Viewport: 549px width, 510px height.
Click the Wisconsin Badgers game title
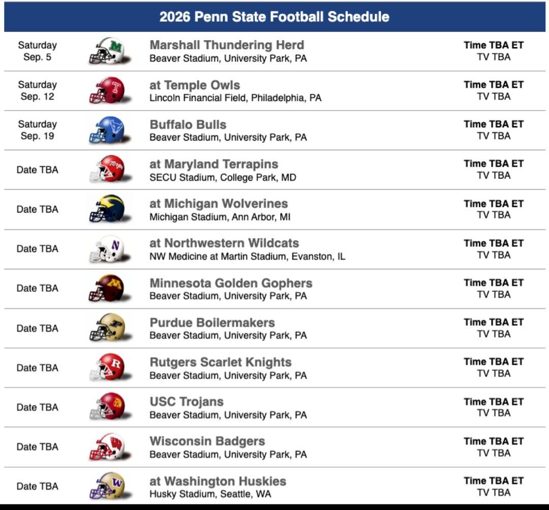click(x=207, y=441)
